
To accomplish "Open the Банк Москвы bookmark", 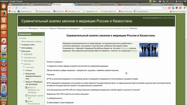I will click(x=125, y=11).
